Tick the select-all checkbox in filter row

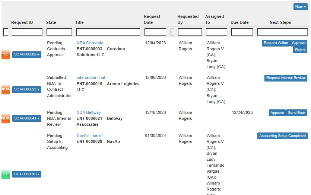tap(6, 32)
